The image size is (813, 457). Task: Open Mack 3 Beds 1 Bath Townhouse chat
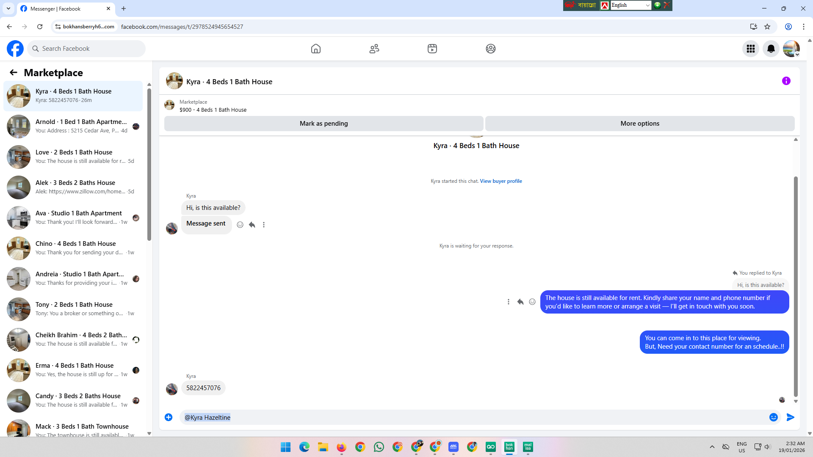(73, 427)
